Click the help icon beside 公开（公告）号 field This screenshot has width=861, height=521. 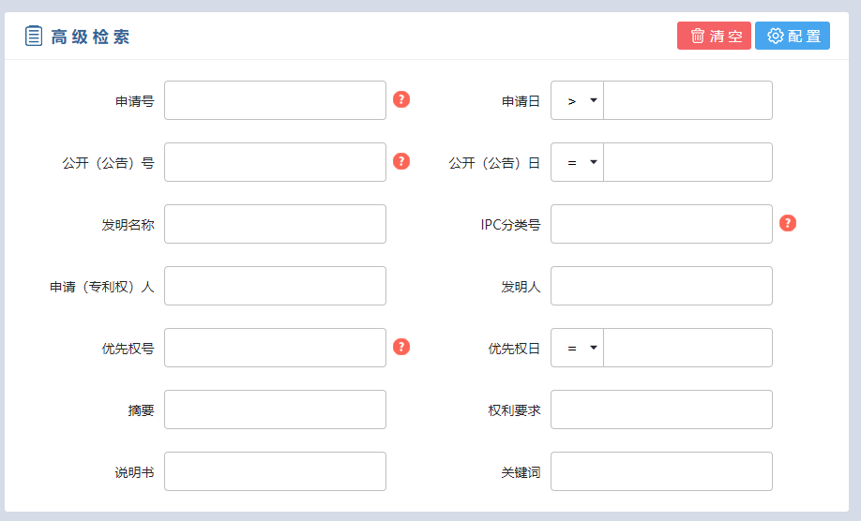tap(401, 161)
